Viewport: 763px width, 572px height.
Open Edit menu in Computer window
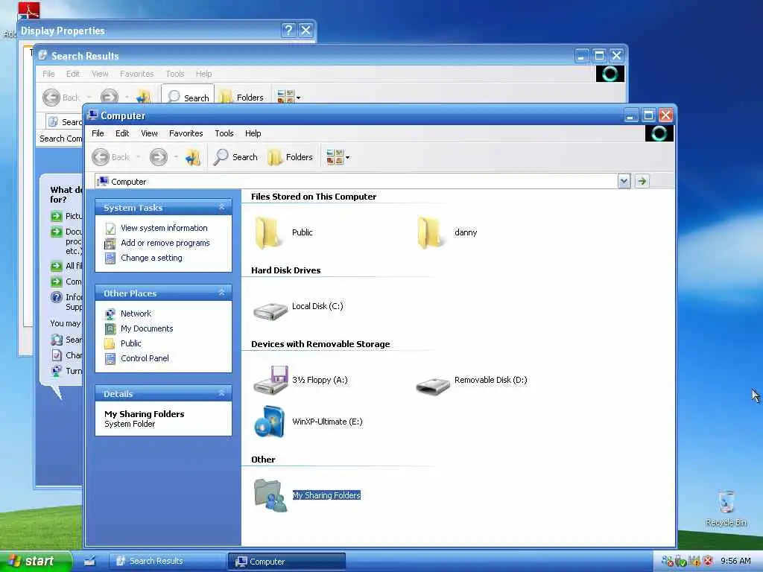[x=122, y=133]
